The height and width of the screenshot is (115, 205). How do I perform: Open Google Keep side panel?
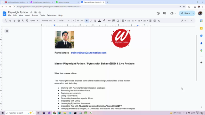[201, 28]
